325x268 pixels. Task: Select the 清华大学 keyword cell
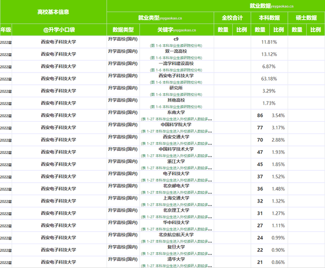(176, 259)
